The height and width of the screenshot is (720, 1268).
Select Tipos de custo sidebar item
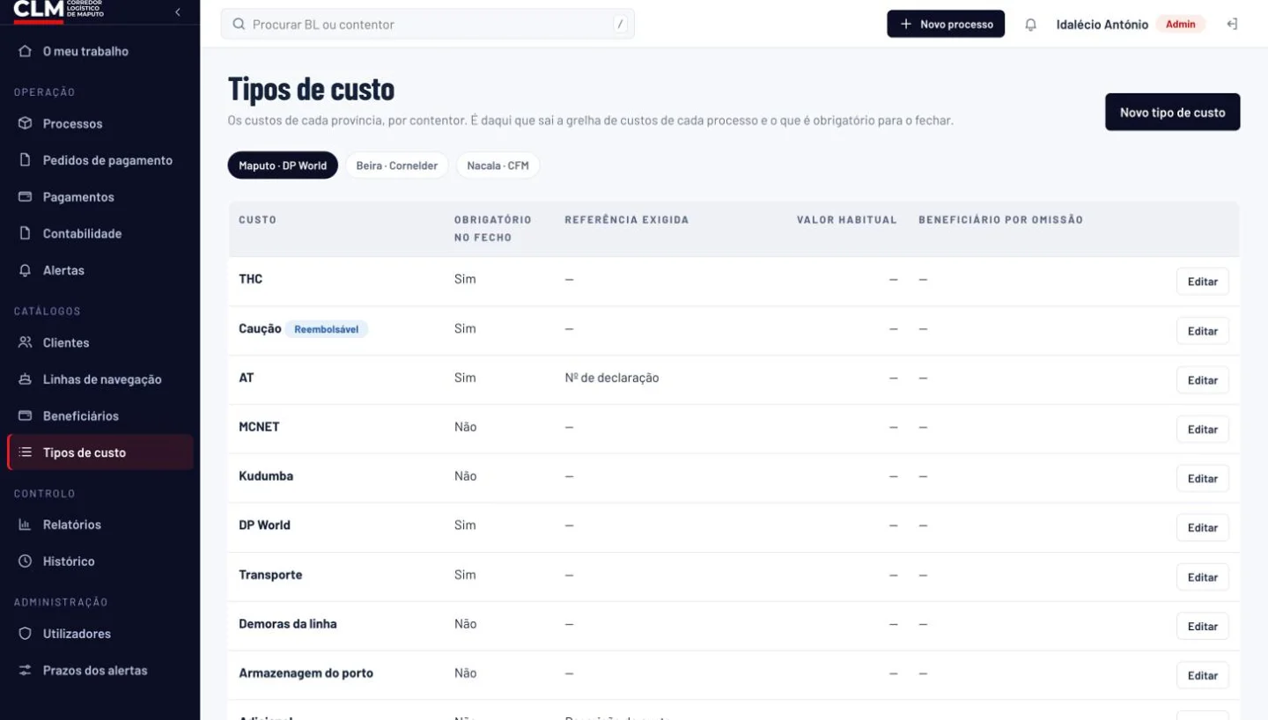[x=100, y=452]
